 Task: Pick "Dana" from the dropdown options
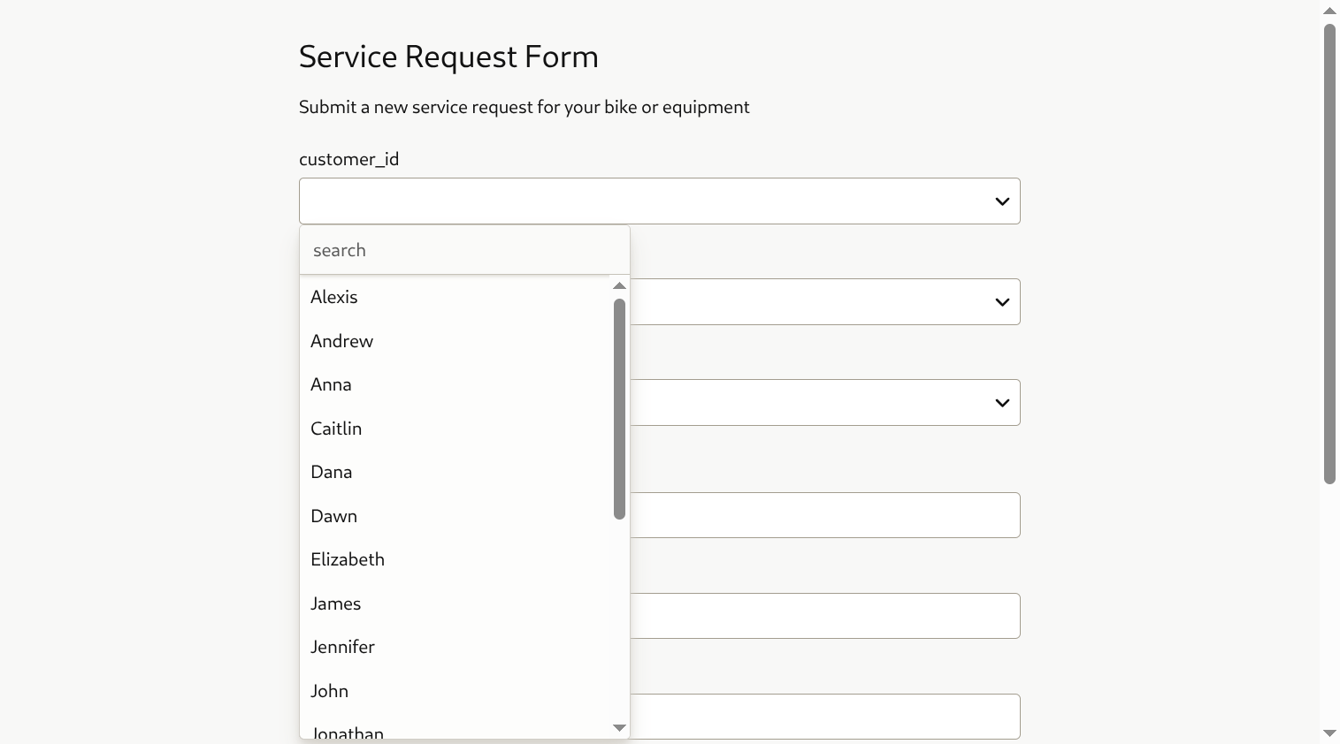click(x=331, y=472)
